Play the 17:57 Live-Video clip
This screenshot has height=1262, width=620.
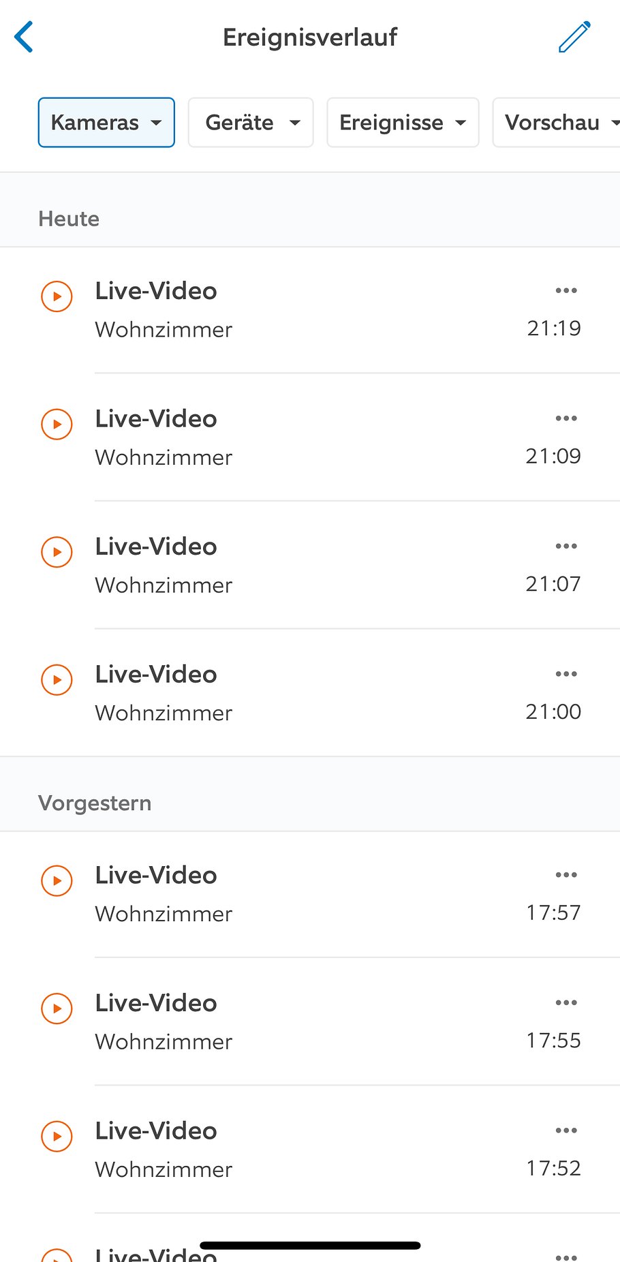pyautogui.click(x=57, y=880)
